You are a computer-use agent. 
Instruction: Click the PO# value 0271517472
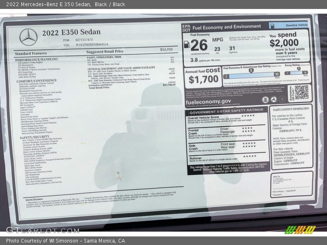(x=84, y=40)
